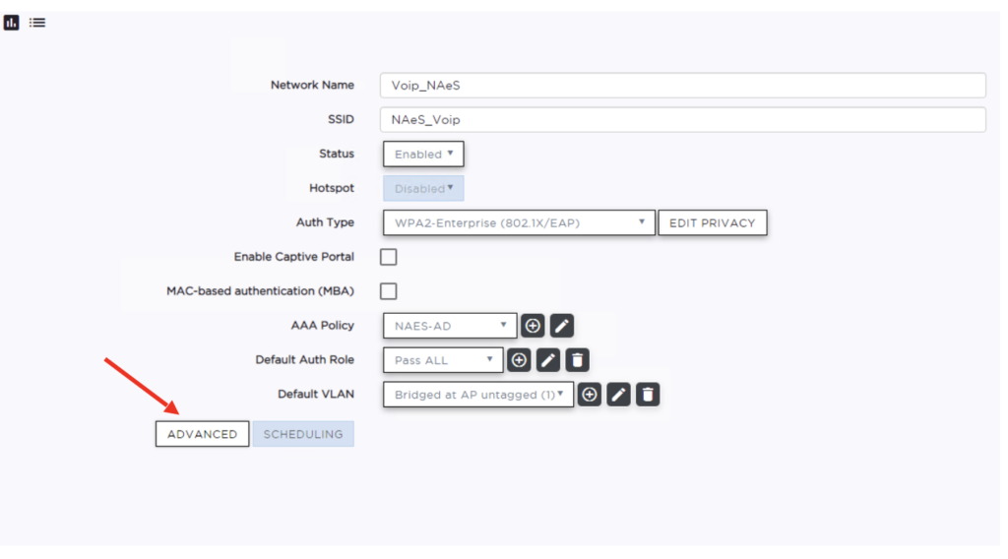Screen dimensions: 1008x559
Task: Toggle MAC-based authentication (MBA) checkbox
Action: coord(388,291)
